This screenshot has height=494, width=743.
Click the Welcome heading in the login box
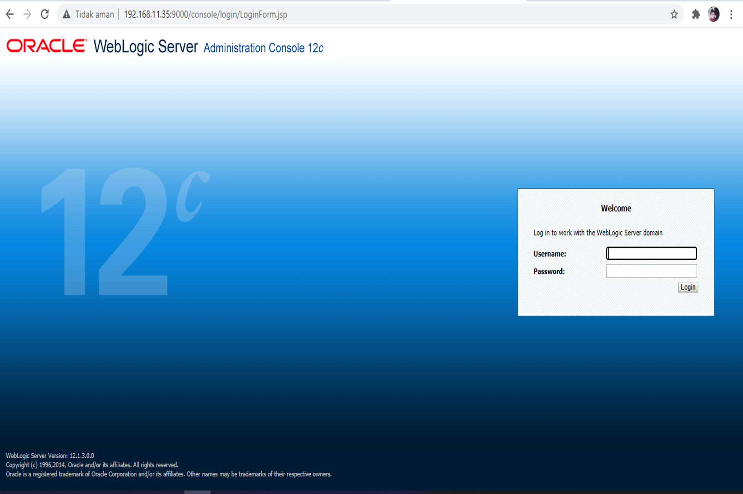(x=616, y=208)
